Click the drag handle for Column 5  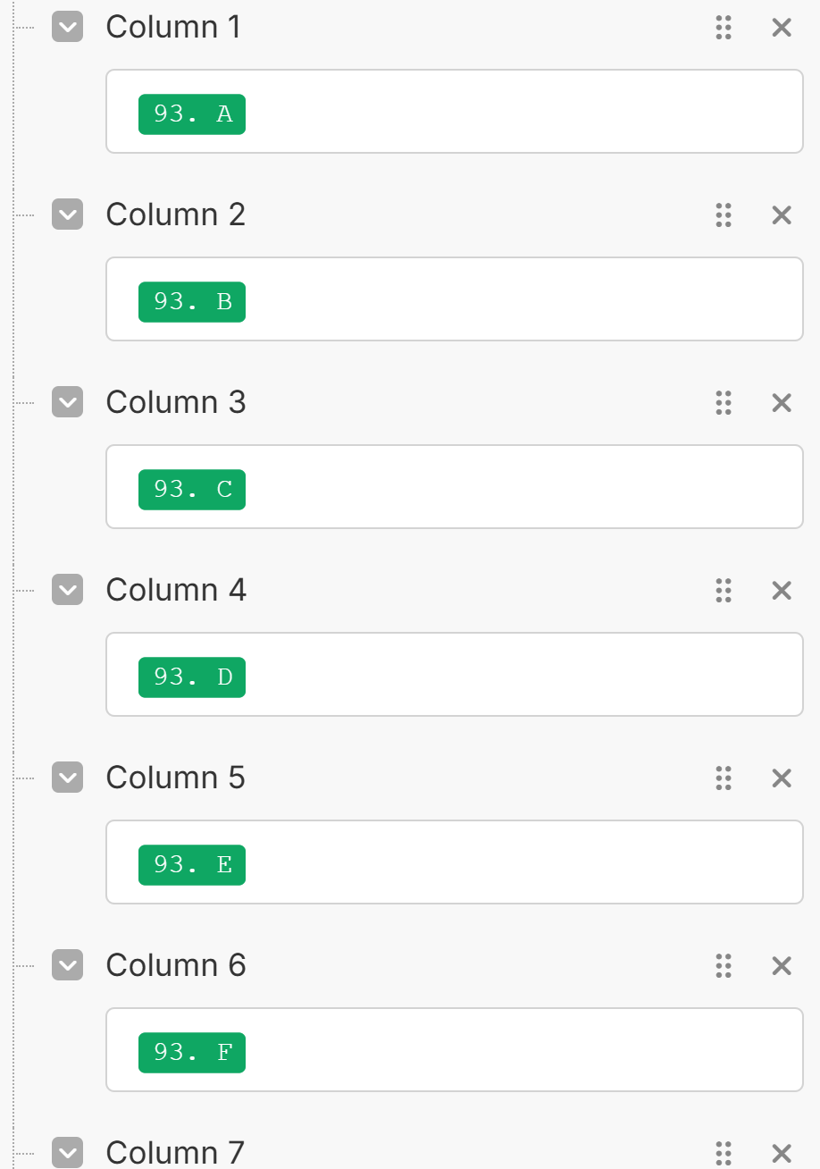tap(724, 778)
